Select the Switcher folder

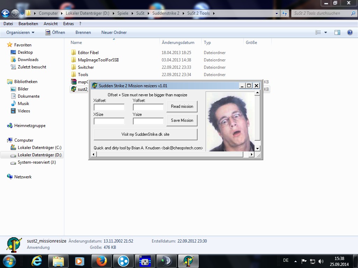pos(86,67)
